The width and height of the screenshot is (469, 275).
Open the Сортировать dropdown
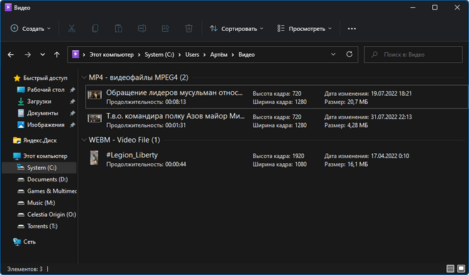coord(237,29)
